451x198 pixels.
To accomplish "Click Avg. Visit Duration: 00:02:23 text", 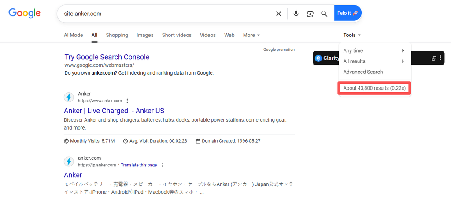I will 158,141.
